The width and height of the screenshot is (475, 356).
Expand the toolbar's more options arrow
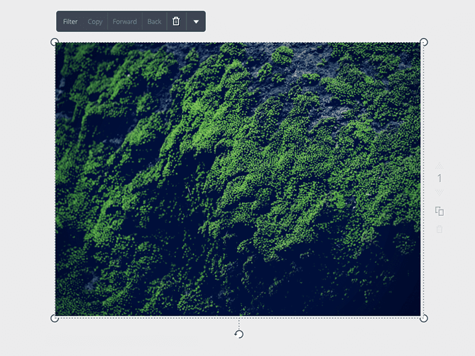click(x=196, y=22)
